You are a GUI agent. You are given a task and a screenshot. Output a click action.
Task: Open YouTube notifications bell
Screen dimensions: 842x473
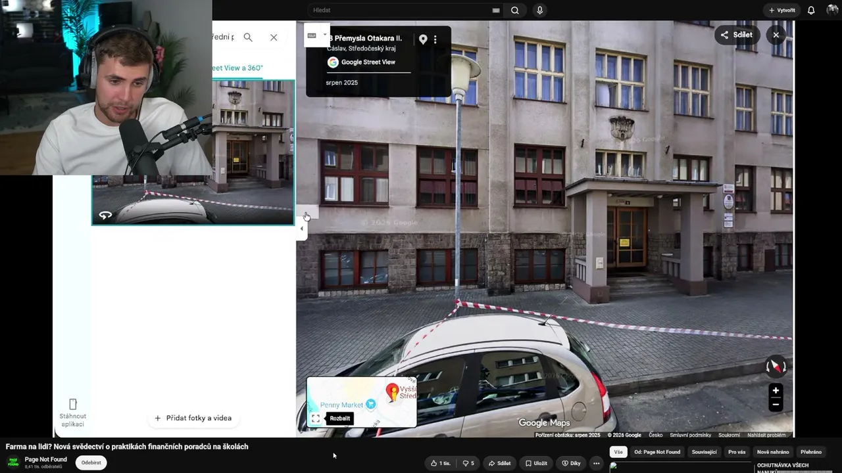(x=811, y=11)
